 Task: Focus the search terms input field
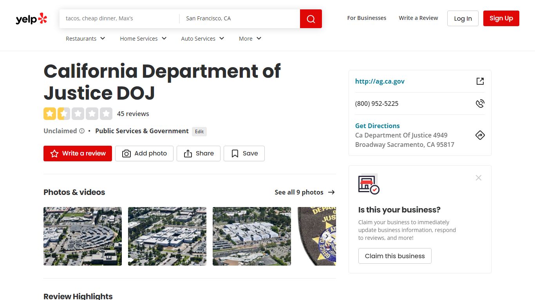[119, 18]
